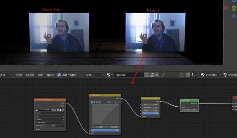
Task: Open the Node menu
Action: [x=50, y=75]
